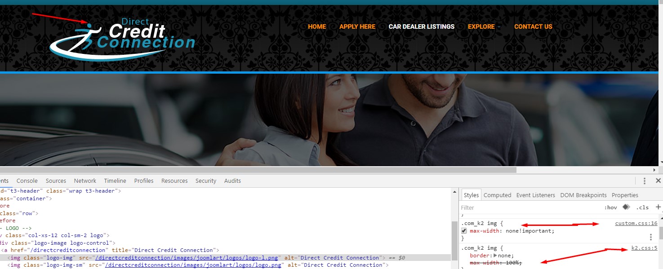Click the right arrow of the horizontal page scrollbar
663x269 pixels.
tap(655, 169)
